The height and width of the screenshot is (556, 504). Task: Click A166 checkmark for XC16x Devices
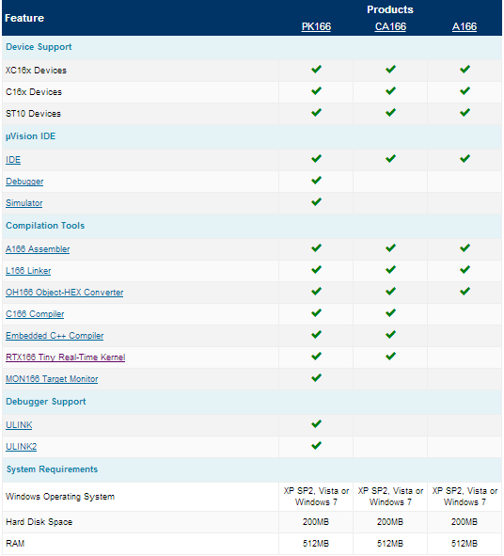tap(465, 69)
